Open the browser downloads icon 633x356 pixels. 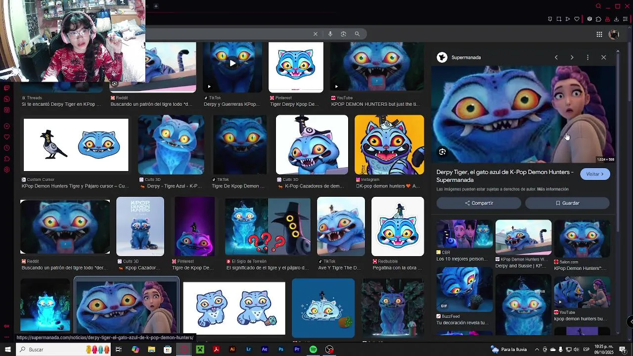[x=616, y=19]
